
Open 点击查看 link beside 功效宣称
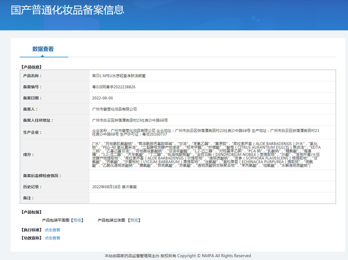(x=52, y=238)
